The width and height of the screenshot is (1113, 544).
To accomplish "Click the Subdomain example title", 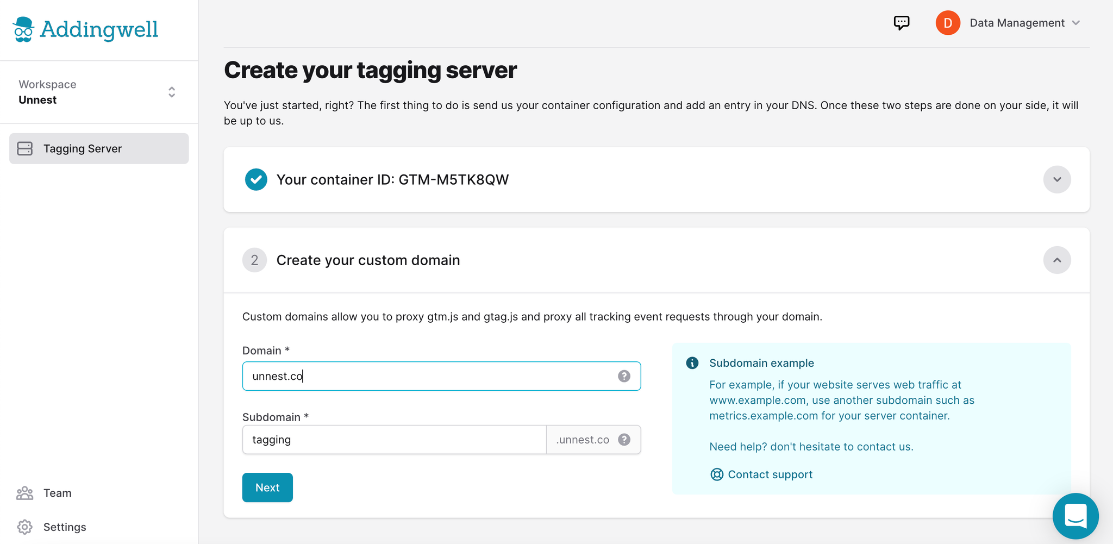I will (761, 363).
